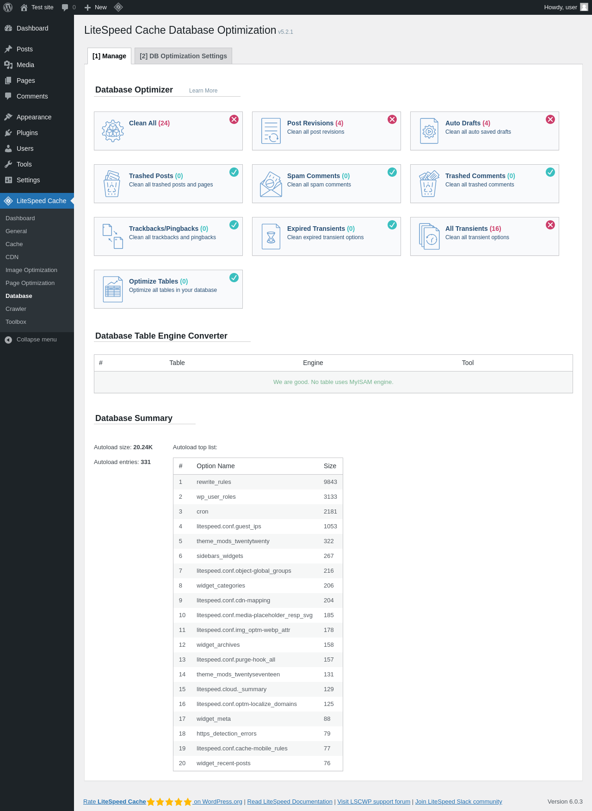Switch to DB Optimization Settings tab
The width and height of the screenshot is (592, 811).
[x=183, y=56]
